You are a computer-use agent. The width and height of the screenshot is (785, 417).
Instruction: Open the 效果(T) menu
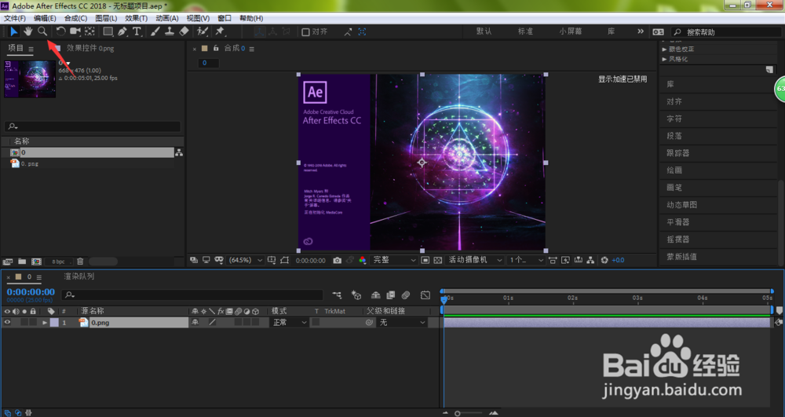tap(136, 18)
